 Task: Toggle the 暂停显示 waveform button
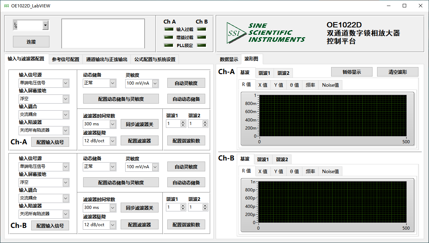click(x=352, y=72)
